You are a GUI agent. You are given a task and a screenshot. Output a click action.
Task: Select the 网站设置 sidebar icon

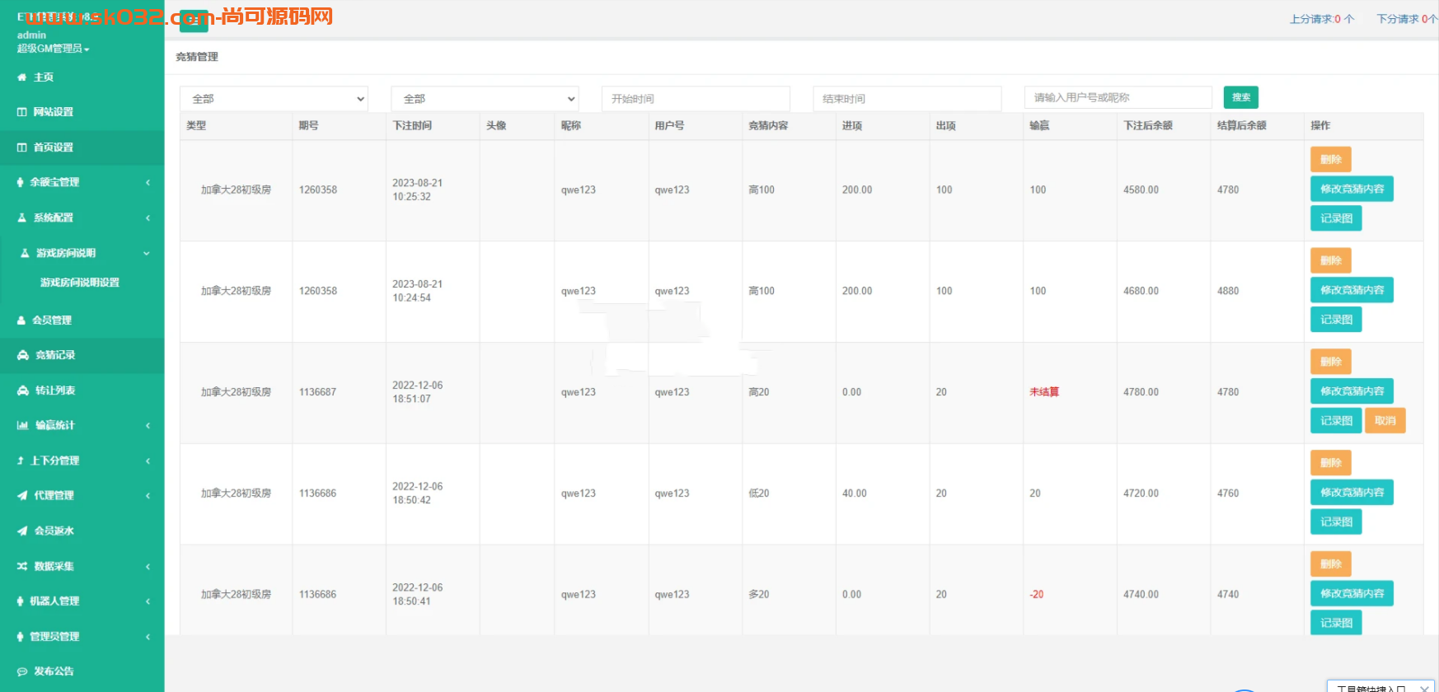point(21,112)
